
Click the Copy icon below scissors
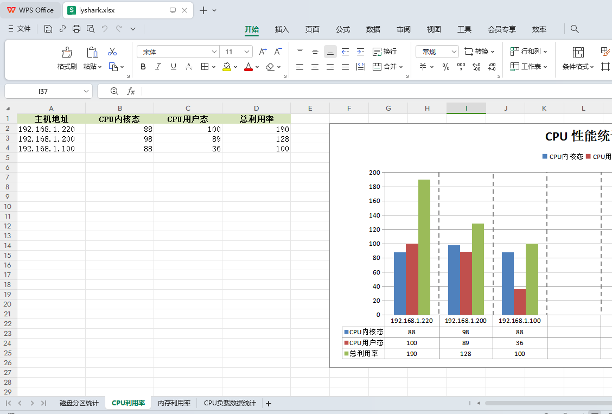[x=113, y=67]
